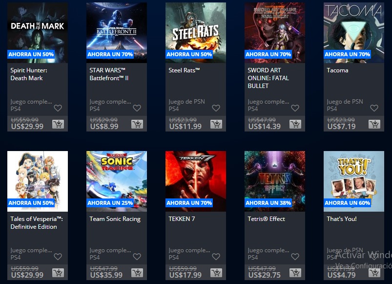The width and height of the screenshot is (392, 284).
Task: Open the Tales of Vesperia: Definitive Edition title
Action: 37,223
